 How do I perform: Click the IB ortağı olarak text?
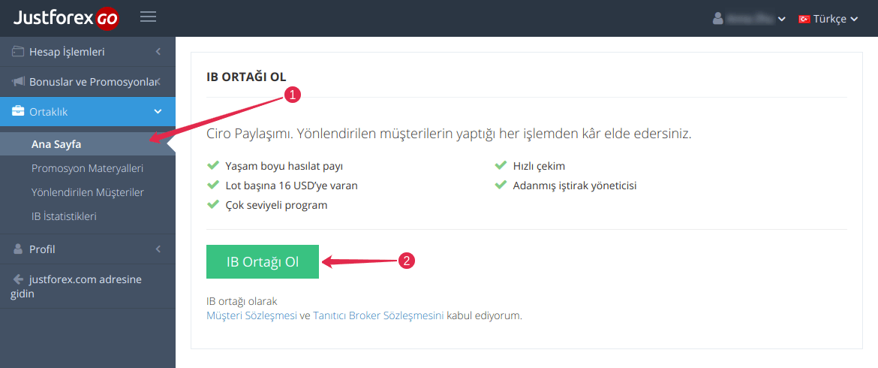pyautogui.click(x=242, y=301)
